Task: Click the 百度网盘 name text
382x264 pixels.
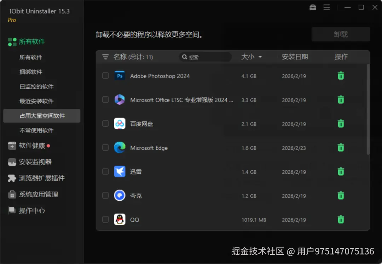Action: click(x=141, y=124)
